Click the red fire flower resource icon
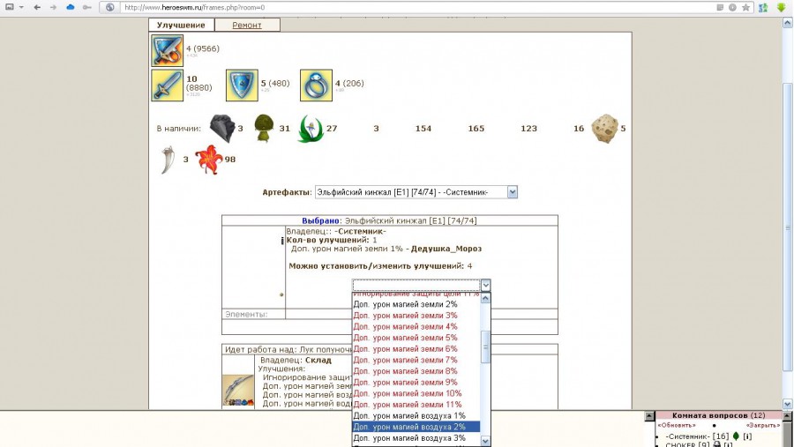Image resolution: width=794 pixels, height=447 pixels. 208,160
